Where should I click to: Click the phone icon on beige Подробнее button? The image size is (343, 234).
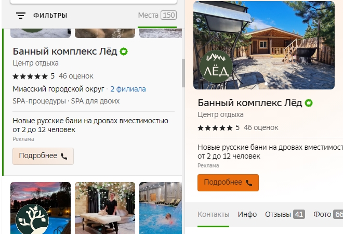click(64, 157)
